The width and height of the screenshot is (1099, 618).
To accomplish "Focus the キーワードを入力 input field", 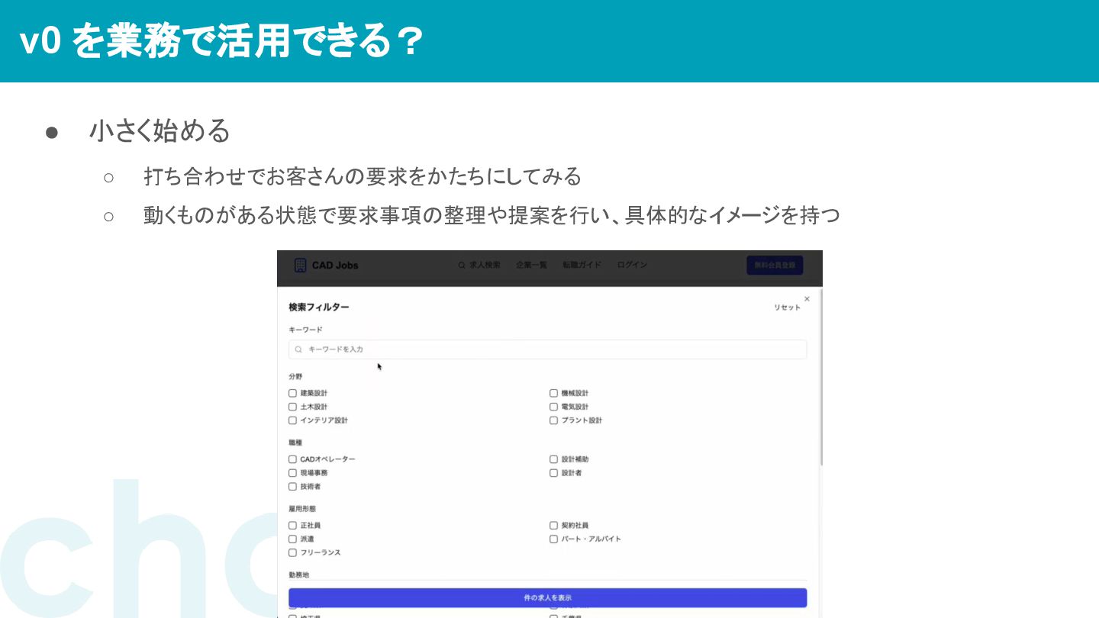I will [x=547, y=349].
